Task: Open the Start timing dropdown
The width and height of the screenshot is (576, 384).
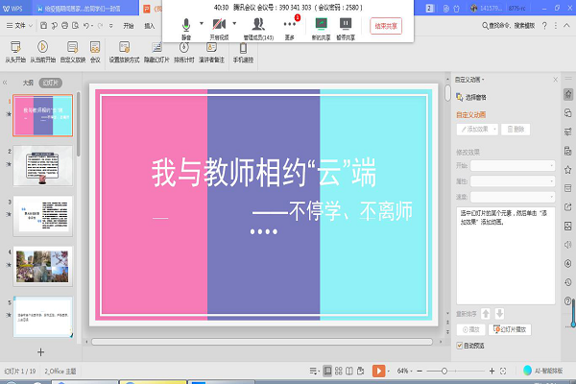Action: [513, 166]
